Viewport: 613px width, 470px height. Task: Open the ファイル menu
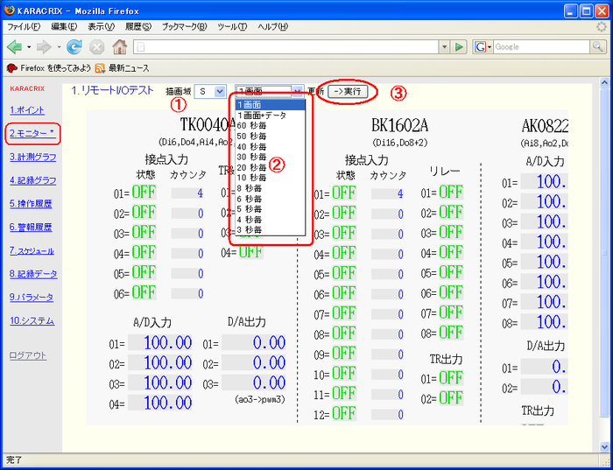click(24, 26)
